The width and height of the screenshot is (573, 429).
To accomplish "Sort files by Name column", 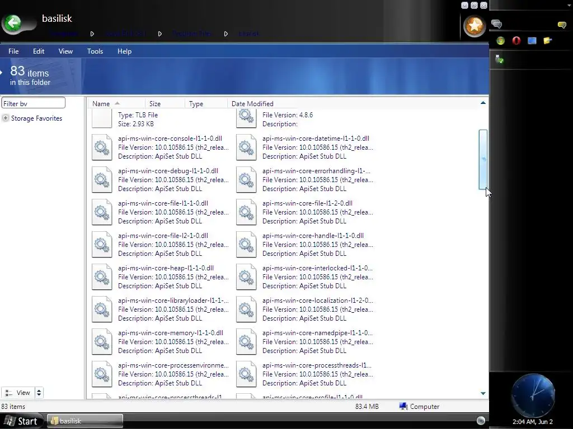I will 116,103.
